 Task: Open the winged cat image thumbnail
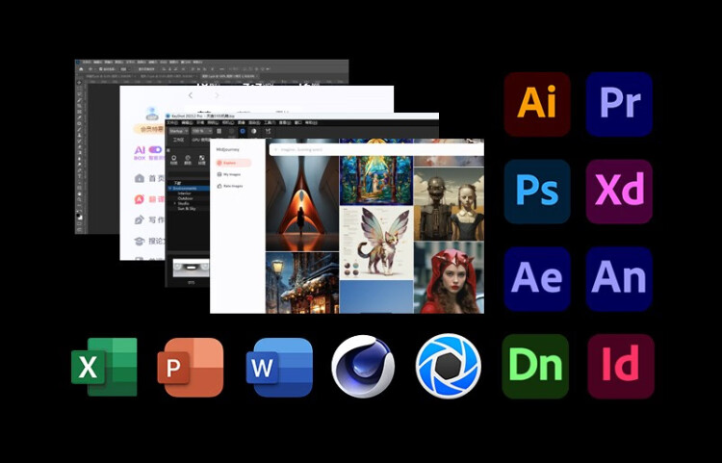tap(376, 242)
